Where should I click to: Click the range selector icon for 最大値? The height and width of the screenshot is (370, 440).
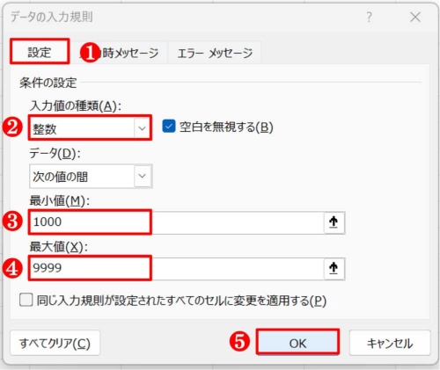click(334, 268)
